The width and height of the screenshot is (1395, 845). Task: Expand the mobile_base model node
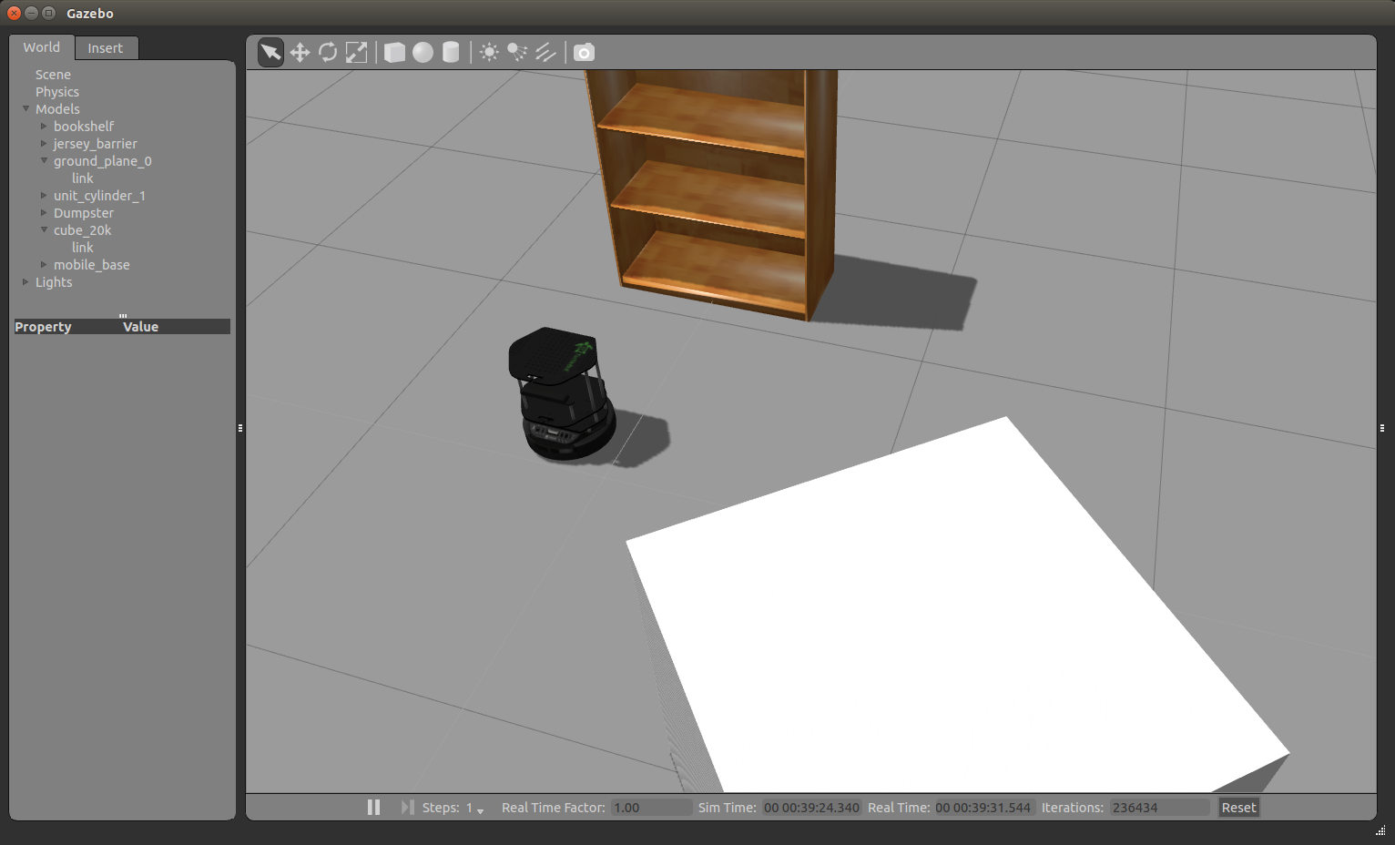(44, 265)
